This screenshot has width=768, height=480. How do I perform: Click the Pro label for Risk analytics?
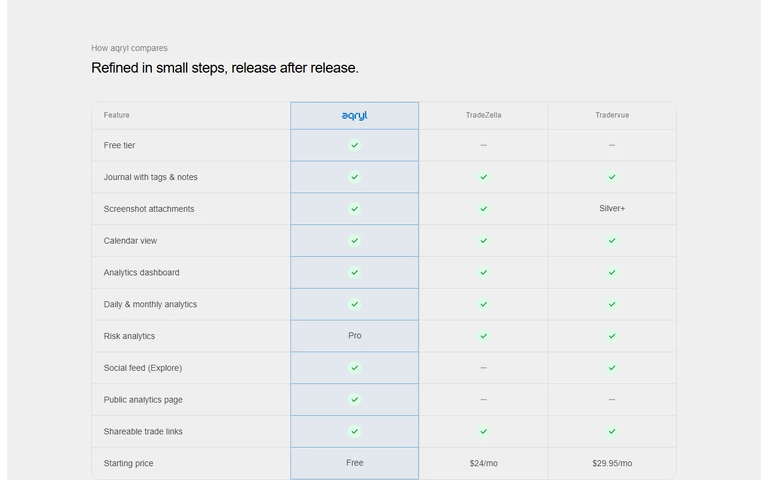click(355, 336)
